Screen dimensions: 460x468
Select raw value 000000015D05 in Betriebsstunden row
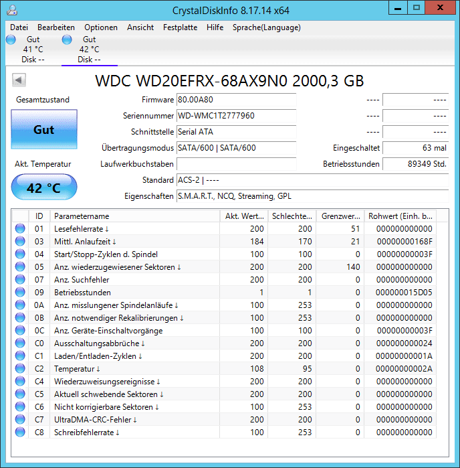point(404,293)
